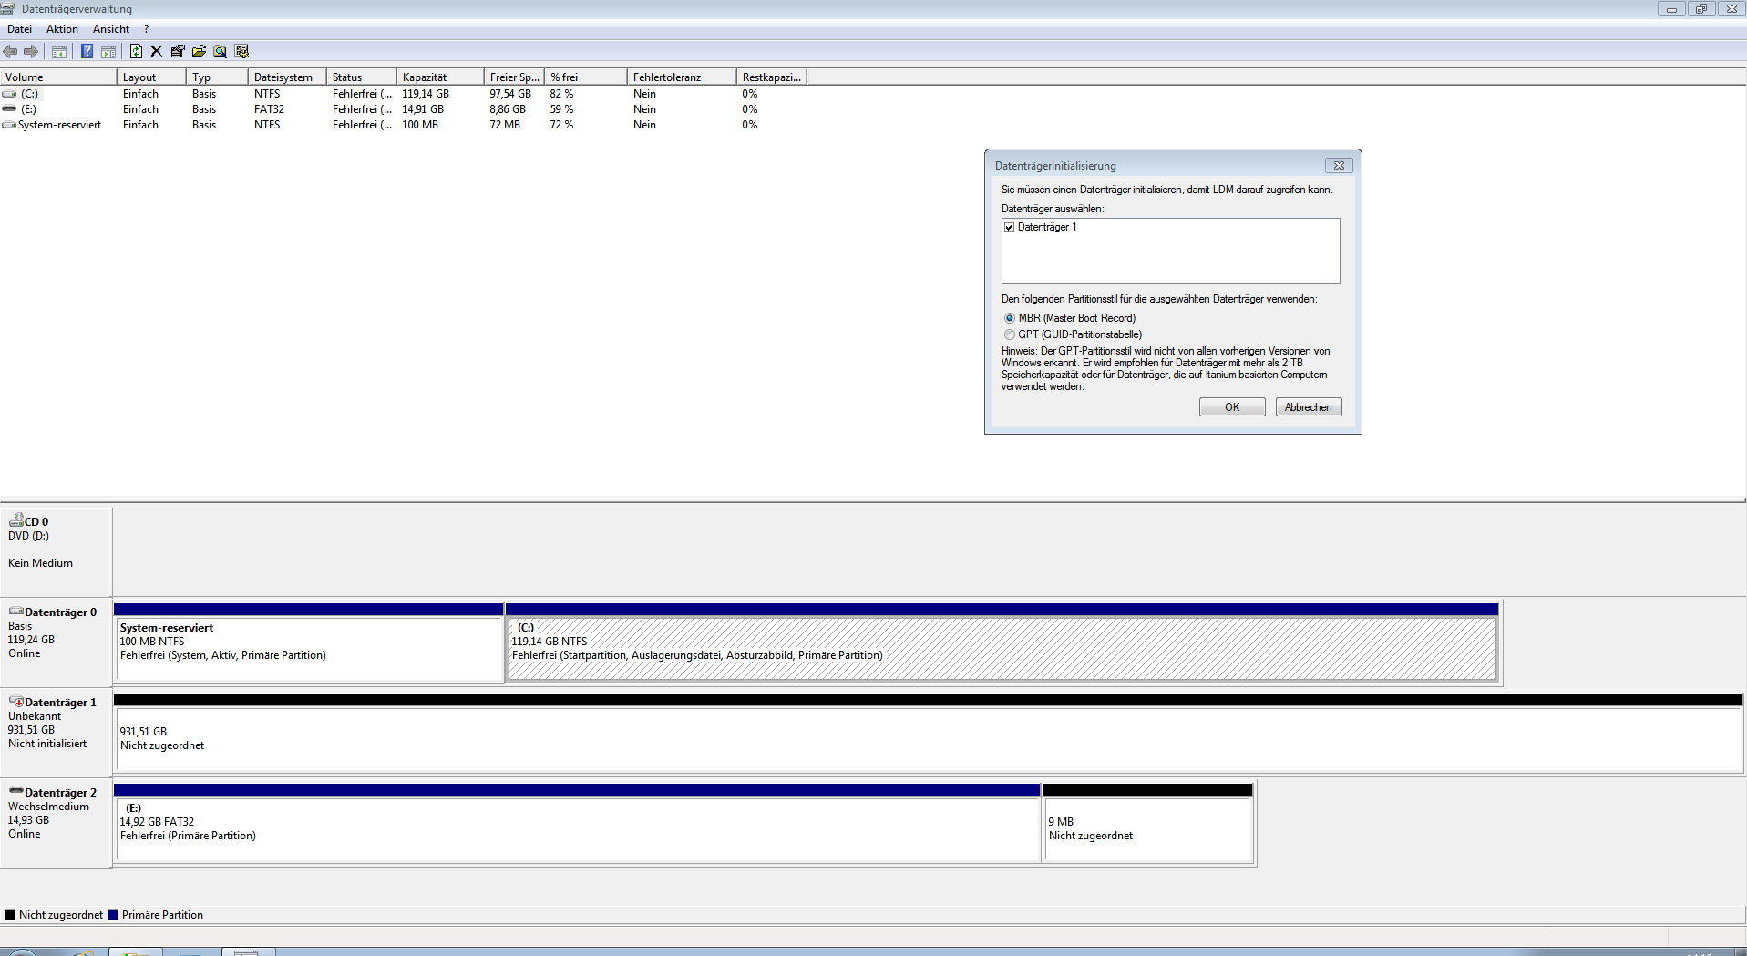Select the (C:) 119,14 GB NTFS partition
1747x956 pixels.
[1002, 642]
